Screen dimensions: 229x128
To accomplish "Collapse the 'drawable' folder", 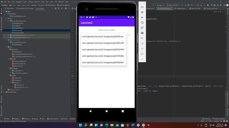I will click(x=9, y=49).
